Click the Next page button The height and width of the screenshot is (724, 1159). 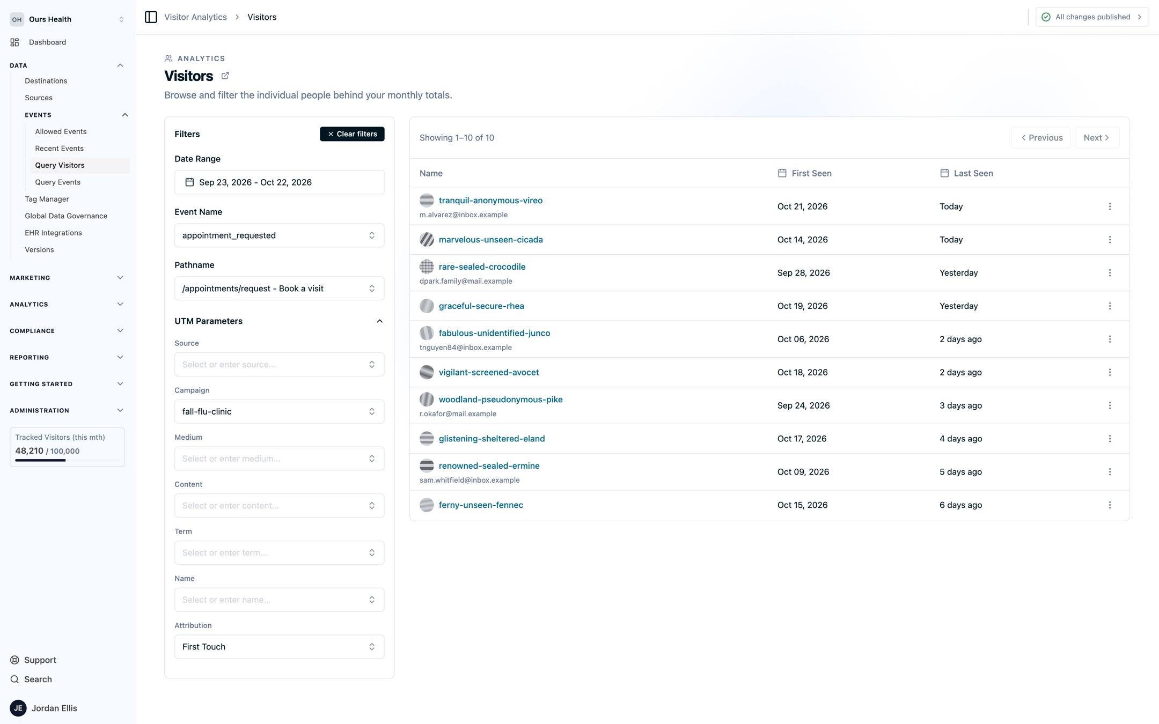(1097, 138)
